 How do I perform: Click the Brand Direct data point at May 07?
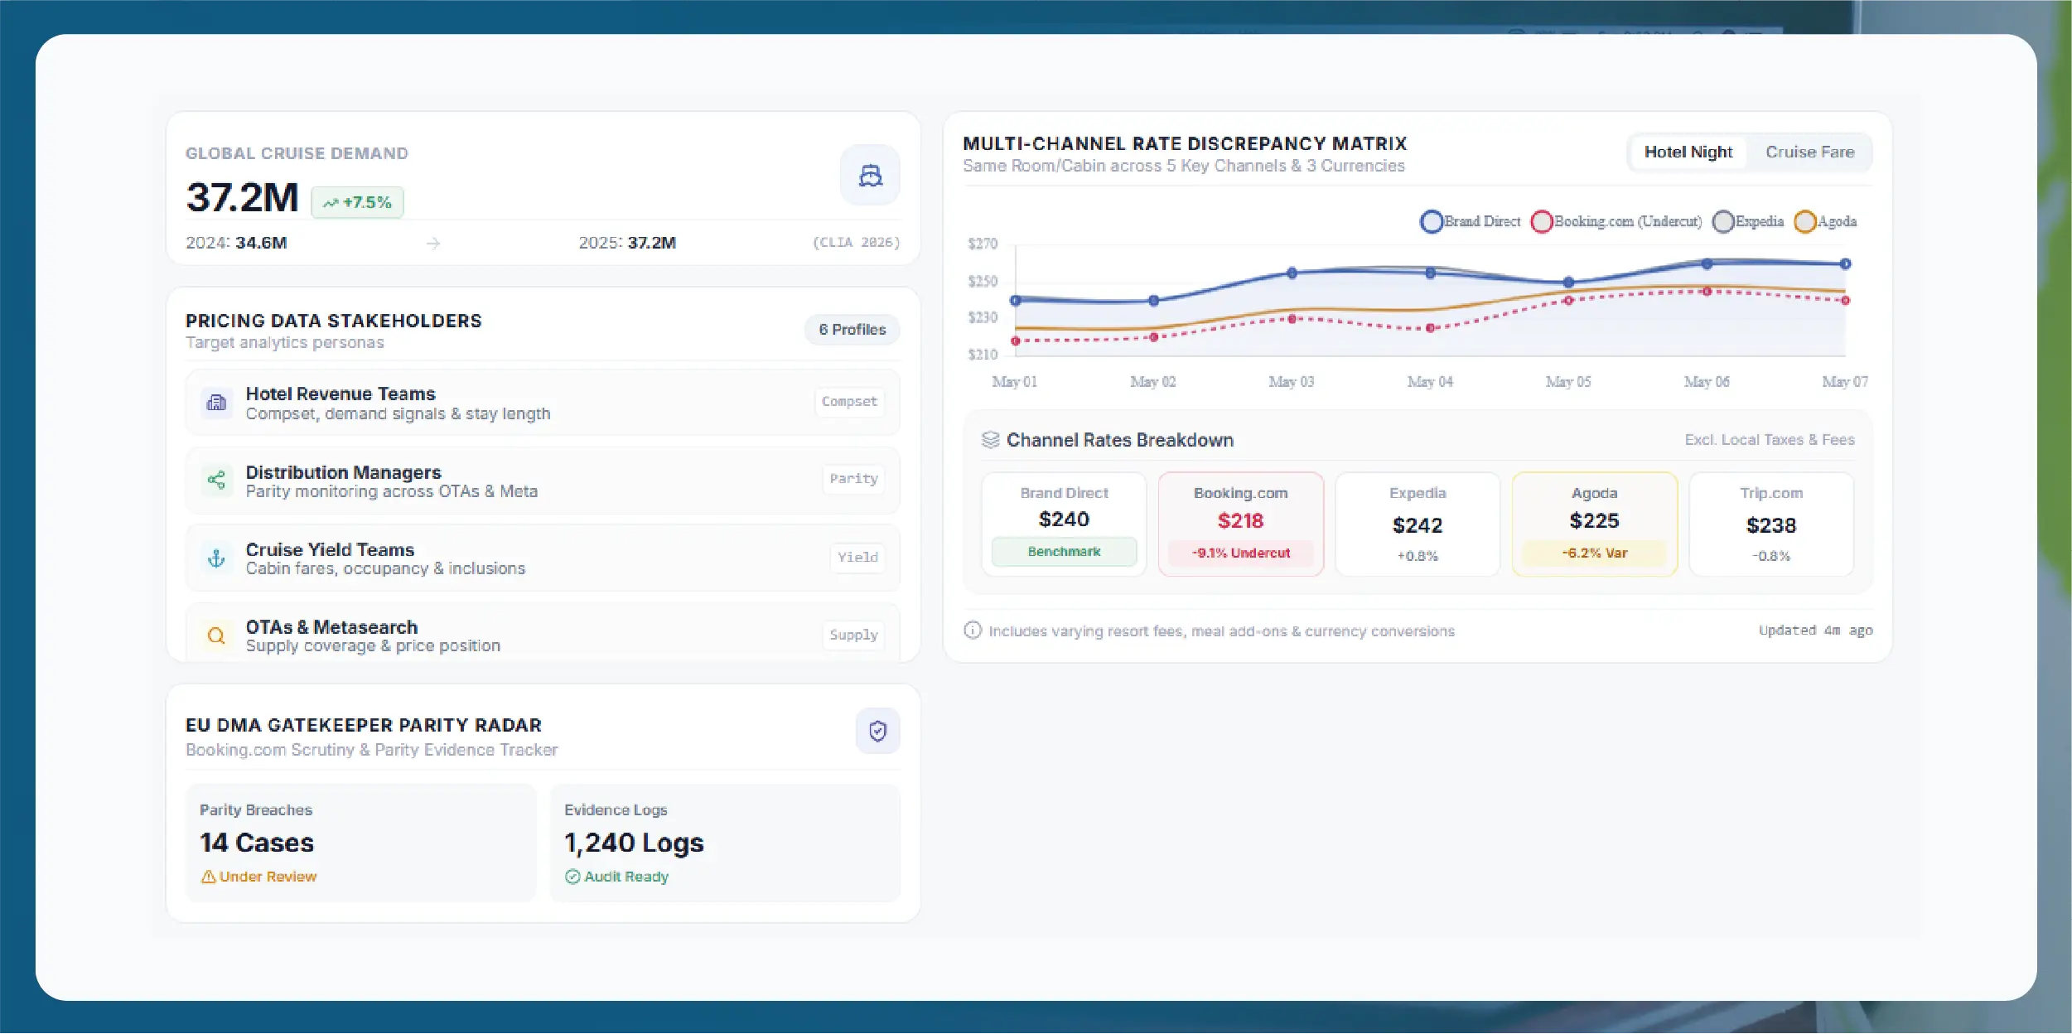[x=1845, y=263]
